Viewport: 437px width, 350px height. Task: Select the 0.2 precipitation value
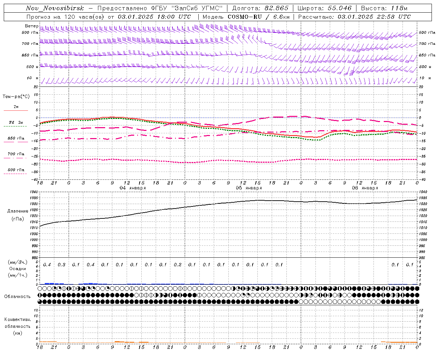pyautogui.click(x=178, y=265)
